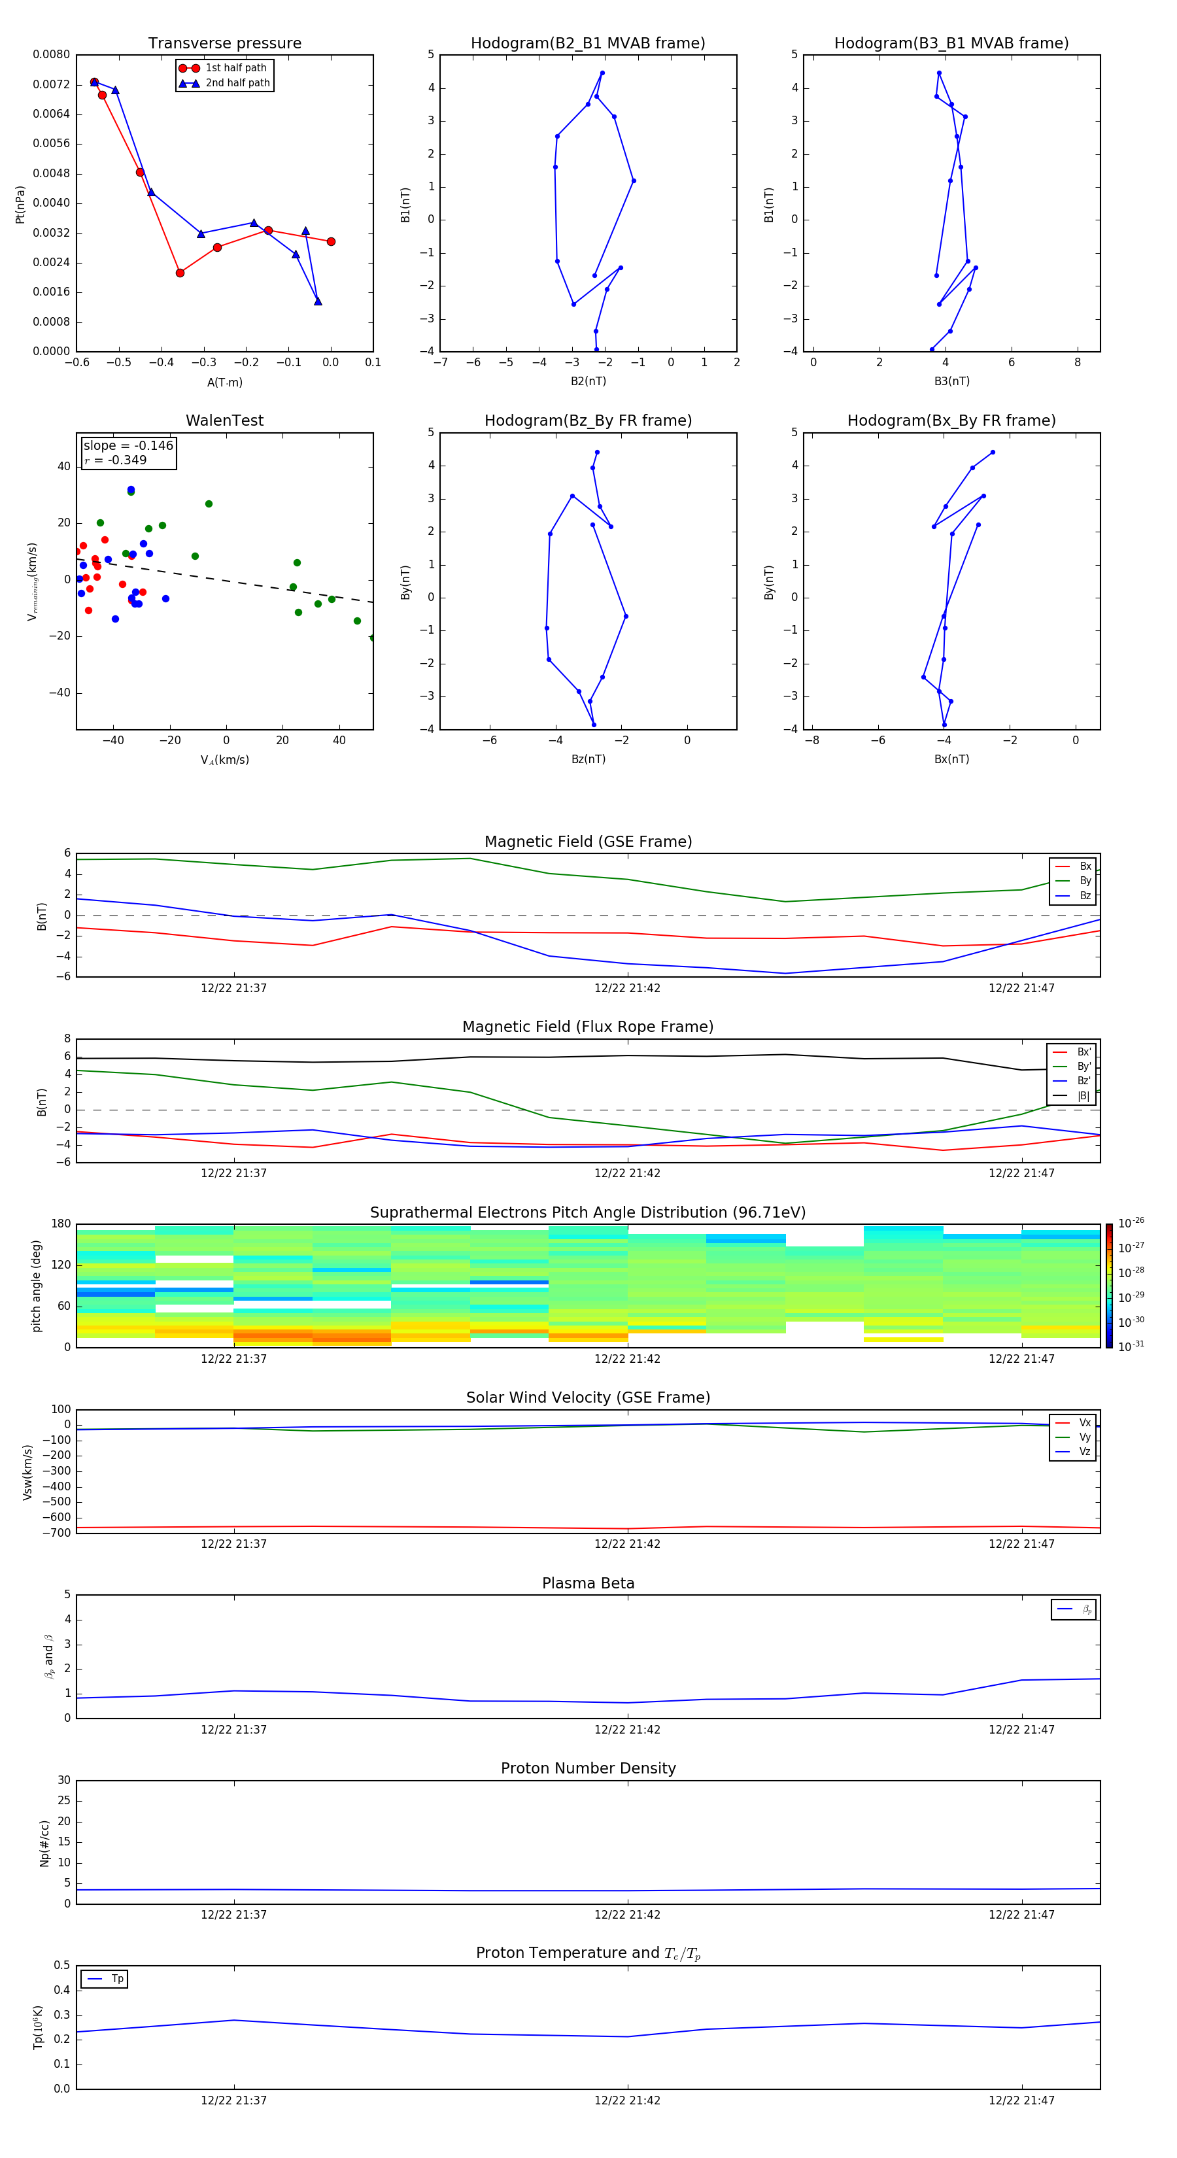Click the 'Vsw(km/s)' axis label
1177x2158 pixels.
point(27,1471)
